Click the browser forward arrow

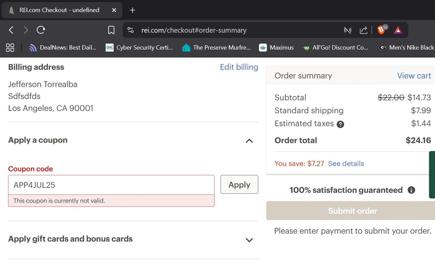(26, 30)
